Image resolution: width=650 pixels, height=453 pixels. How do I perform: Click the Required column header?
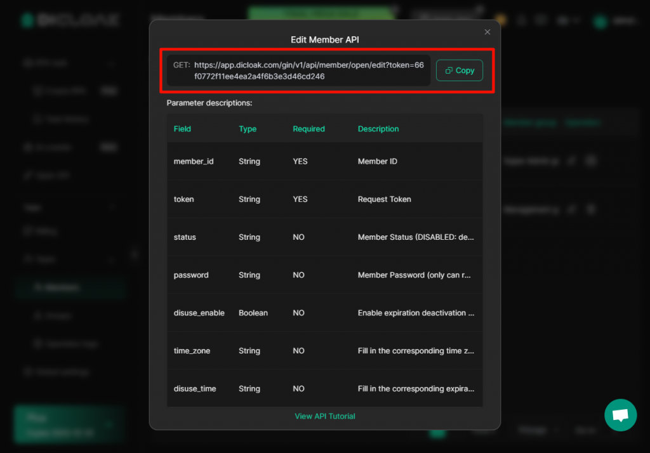308,129
